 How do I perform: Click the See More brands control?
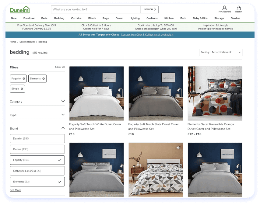[15, 190]
